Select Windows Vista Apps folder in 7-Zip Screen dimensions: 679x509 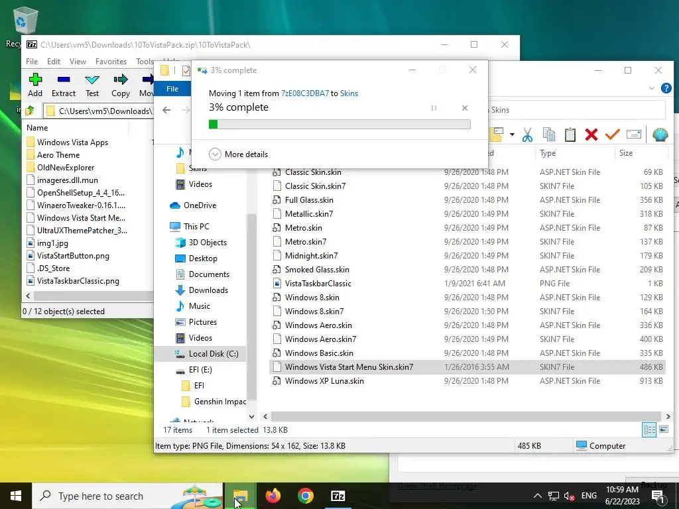tap(72, 142)
